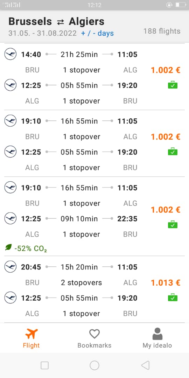Open the Flight tab airplane icon
Screen dimensions: 189x378
pos(31,334)
